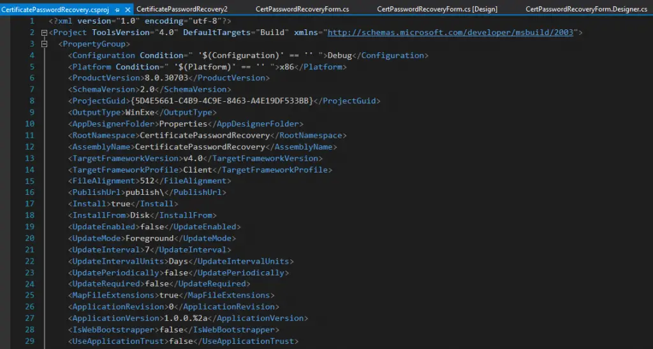Pin the CertificatePasswordRecovery.csproj tab
Screen dimensions: 653x349
(x=117, y=10)
